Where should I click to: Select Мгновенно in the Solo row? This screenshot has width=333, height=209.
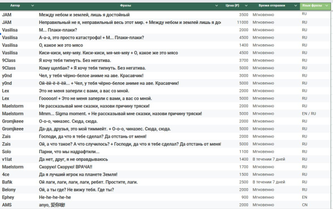click(263, 152)
